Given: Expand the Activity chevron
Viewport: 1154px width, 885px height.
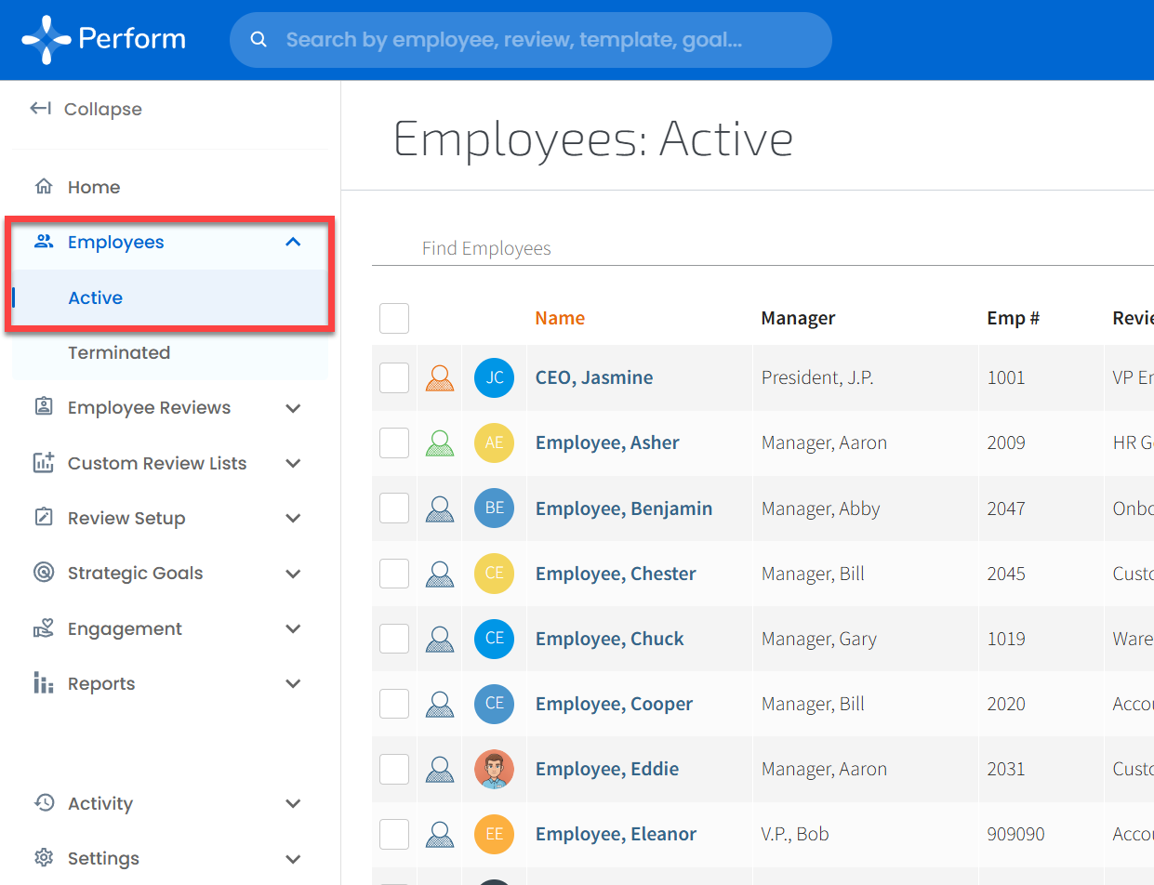Looking at the screenshot, I should [x=293, y=803].
